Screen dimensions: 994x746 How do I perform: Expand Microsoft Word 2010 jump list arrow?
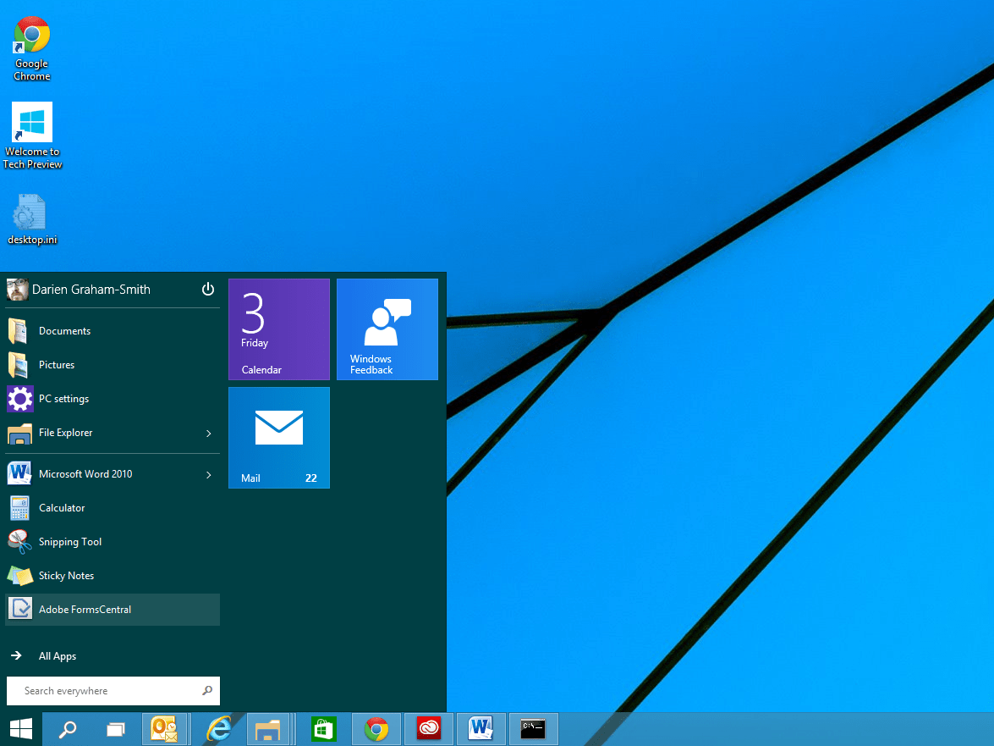click(x=209, y=474)
